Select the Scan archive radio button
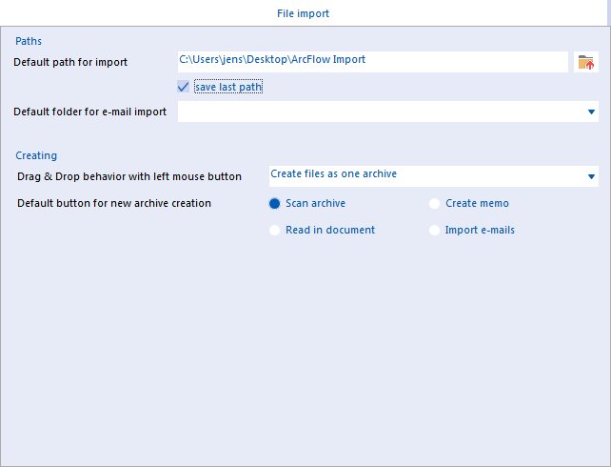 (274, 203)
